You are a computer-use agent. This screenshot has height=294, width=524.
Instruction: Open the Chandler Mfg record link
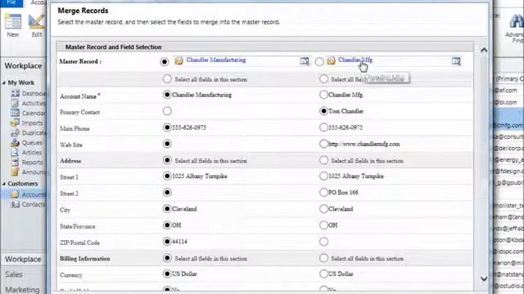[x=355, y=60]
